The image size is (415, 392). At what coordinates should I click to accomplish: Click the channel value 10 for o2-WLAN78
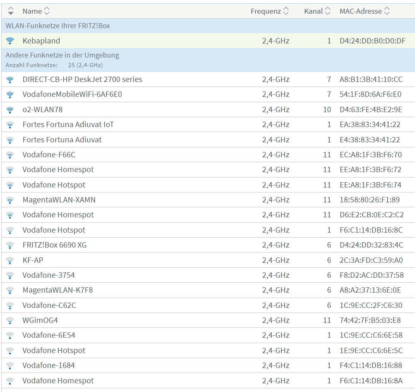point(327,109)
